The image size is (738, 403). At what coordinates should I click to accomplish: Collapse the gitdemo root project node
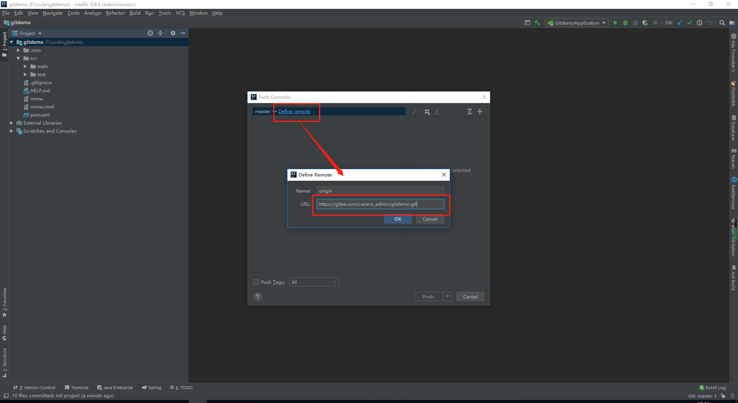coord(11,42)
